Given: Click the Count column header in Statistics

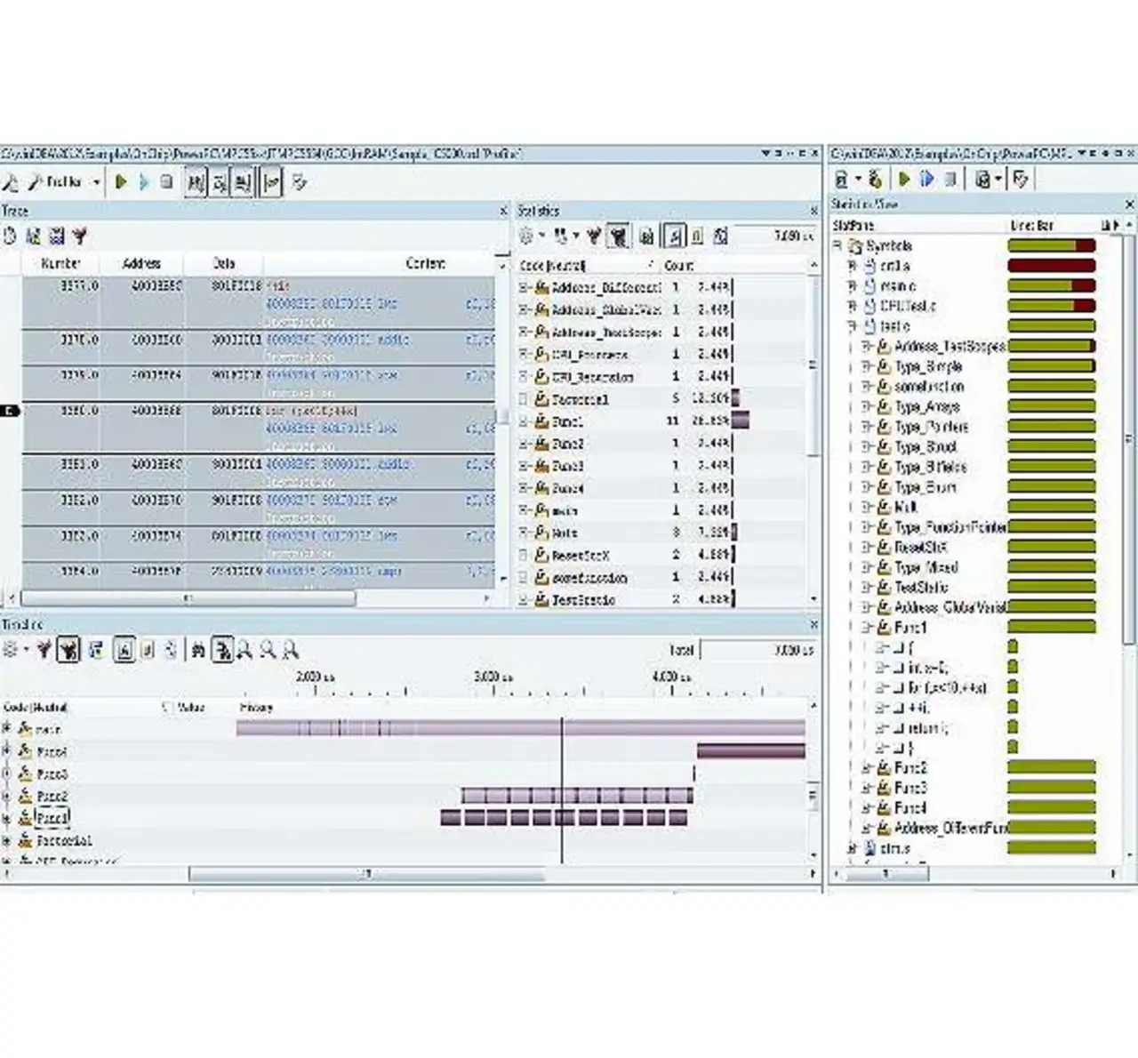Looking at the screenshot, I should coord(679,266).
